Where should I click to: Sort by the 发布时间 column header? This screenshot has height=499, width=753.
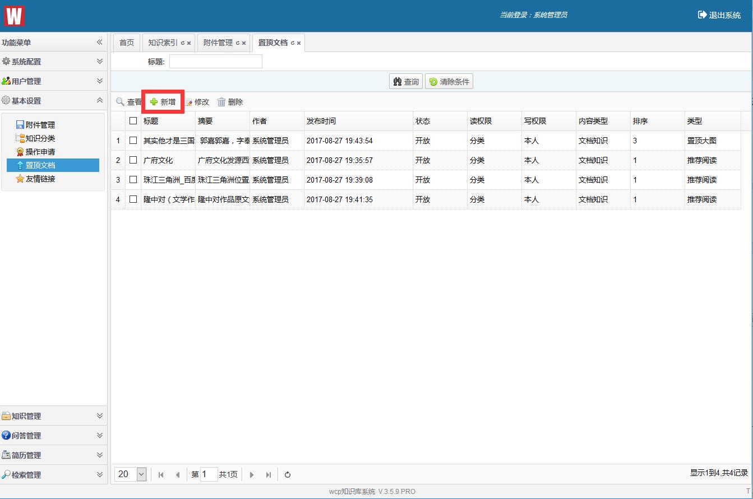[x=358, y=121]
